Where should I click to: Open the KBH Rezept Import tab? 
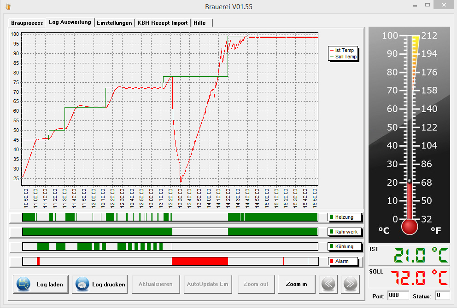click(163, 23)
